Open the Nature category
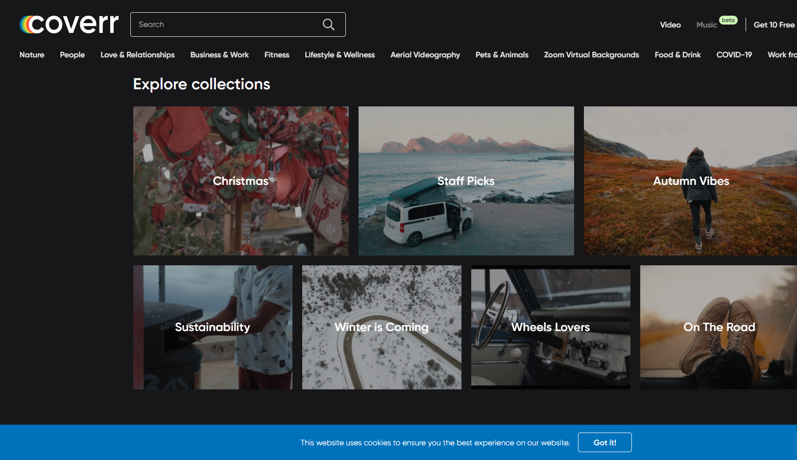797x460 pixels. point(32,55)
